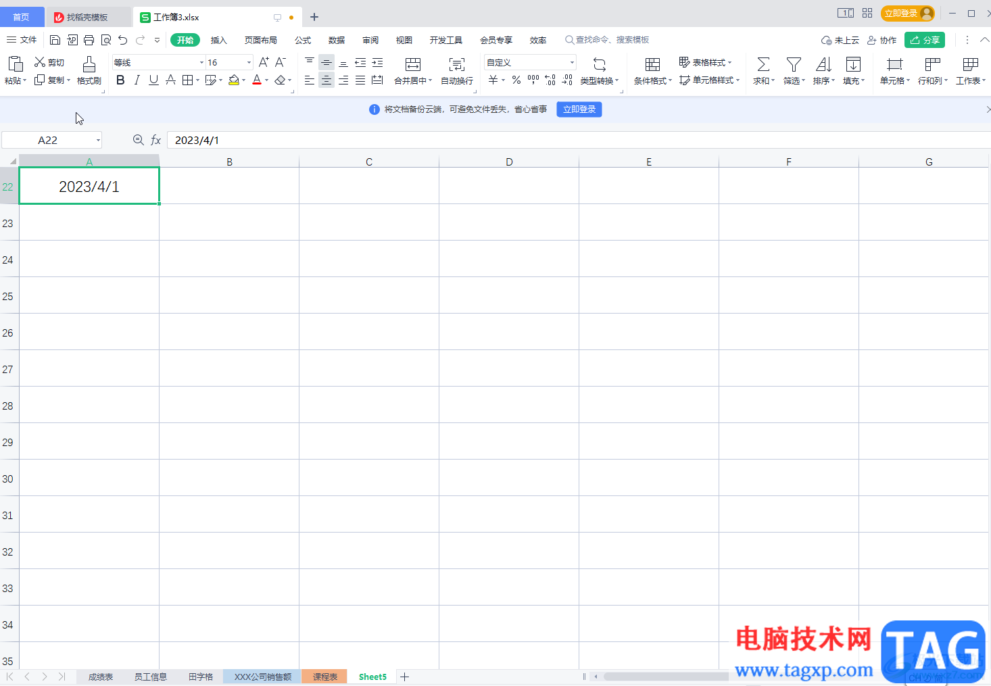The image size is (991, 686).
Task: Click the justify alignment icon
Action: 360,80
